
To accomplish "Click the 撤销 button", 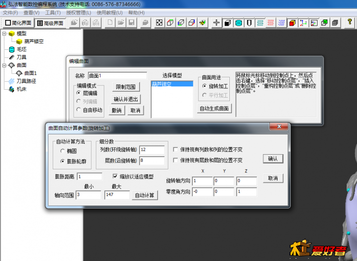I will point(117,111).
